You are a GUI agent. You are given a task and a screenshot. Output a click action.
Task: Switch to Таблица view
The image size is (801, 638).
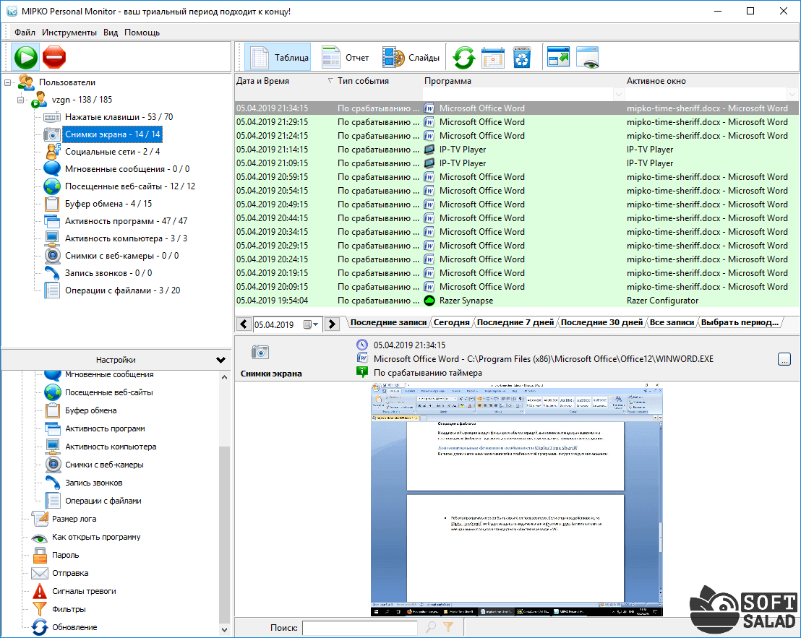coord(278,57)
